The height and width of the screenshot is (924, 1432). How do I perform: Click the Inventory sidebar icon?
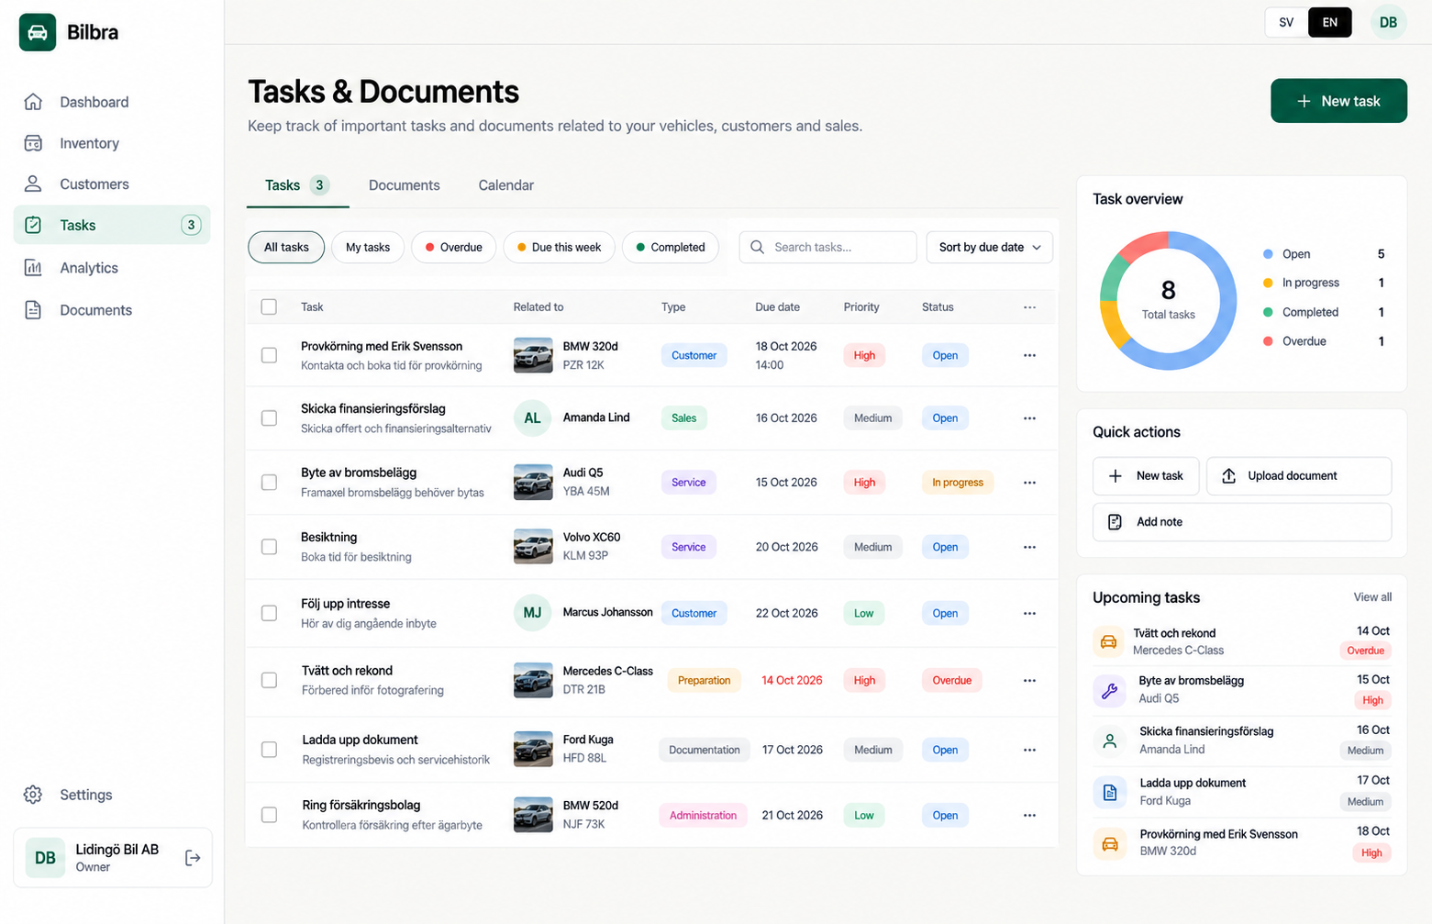click(x=33, y=143)
